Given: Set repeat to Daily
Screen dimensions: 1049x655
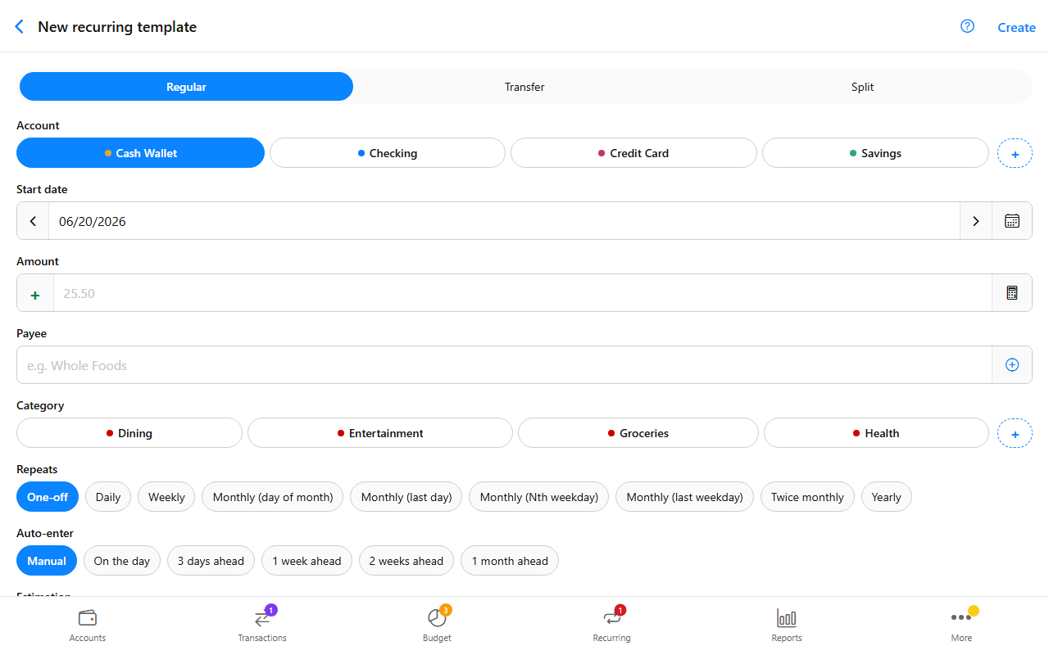Looking at the screenshot, I should click(x=108, y=497).
